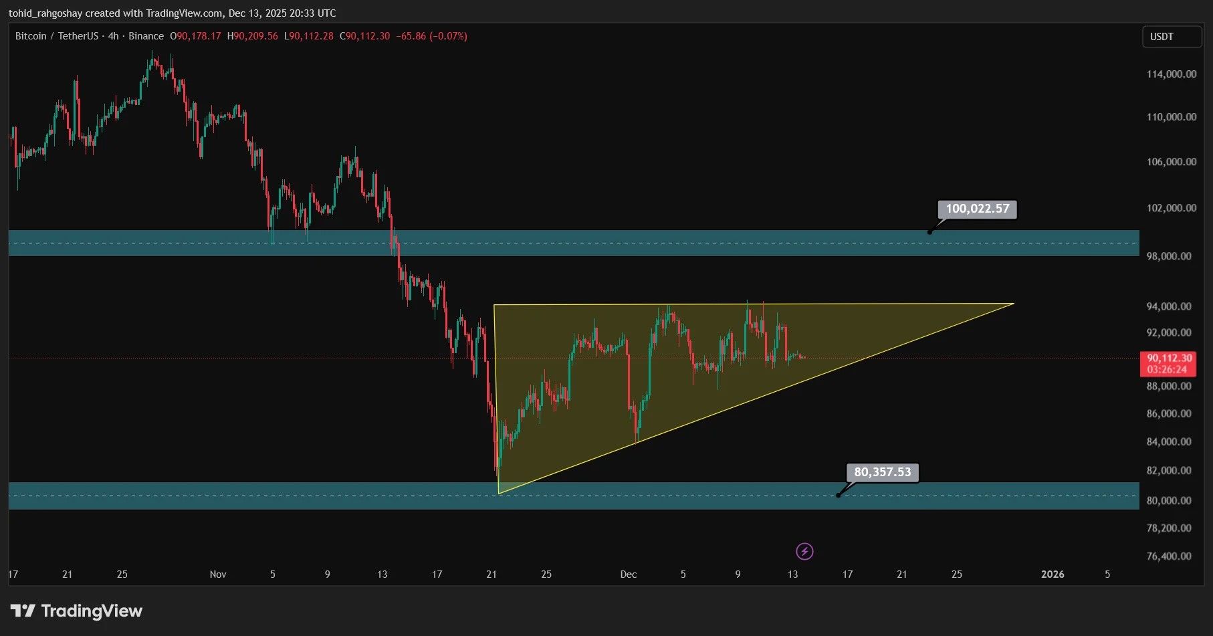Screen dimensions: 1213x636
Task: Click the 2026 label on time axis
Action: (x=1052, y=574)
